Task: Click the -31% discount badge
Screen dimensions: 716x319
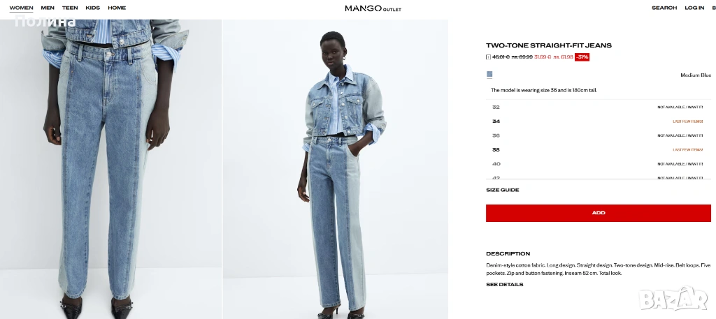Action: pos(582,57)
